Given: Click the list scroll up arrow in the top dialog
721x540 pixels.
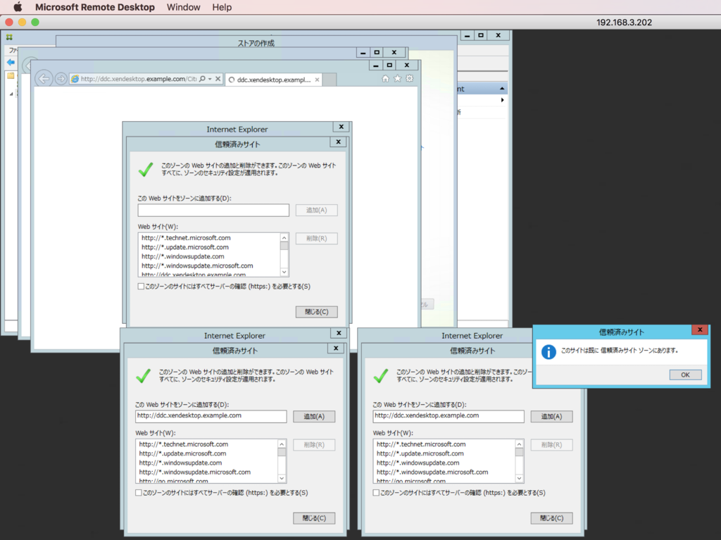Looking at the screenshot, I should coord(284,237).
